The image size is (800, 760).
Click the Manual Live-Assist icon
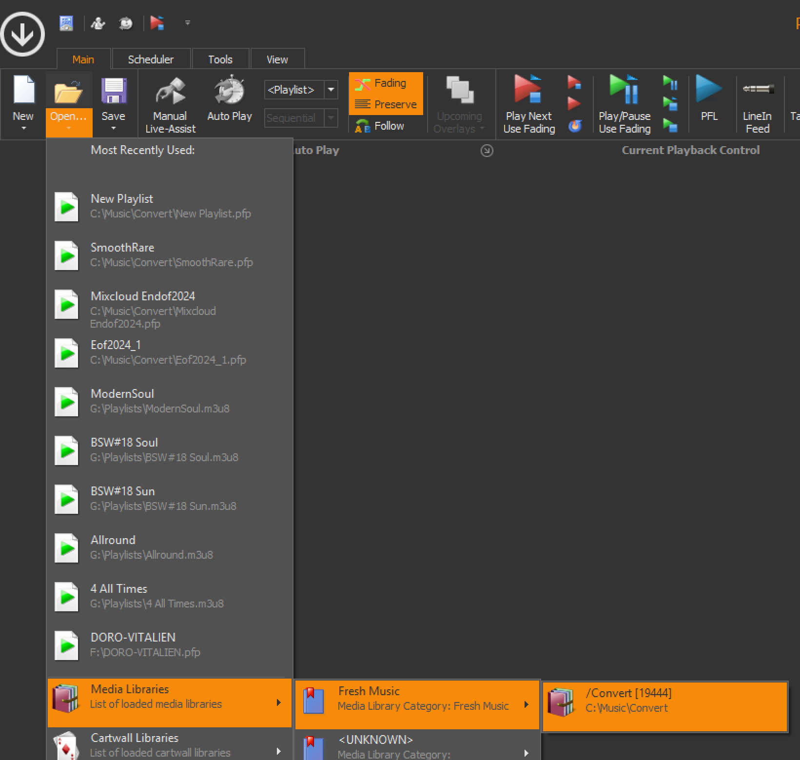click(x=170, y=92)
